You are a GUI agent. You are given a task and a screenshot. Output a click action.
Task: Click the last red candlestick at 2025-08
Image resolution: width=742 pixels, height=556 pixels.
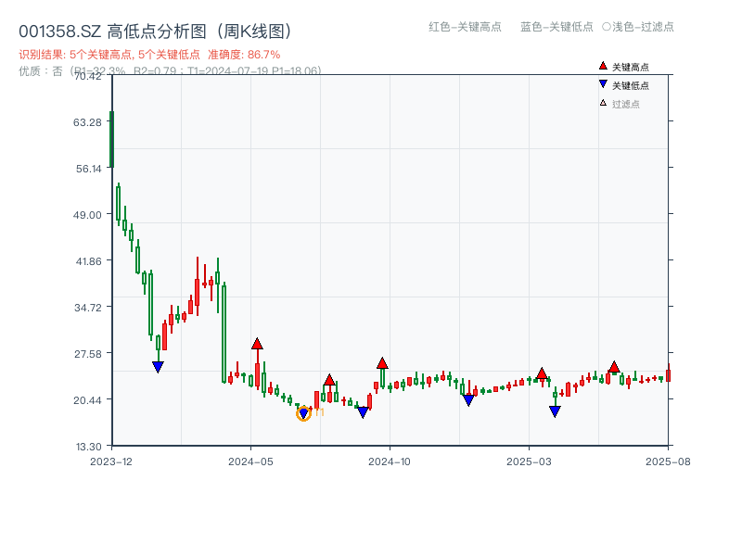tap(668, 373)
